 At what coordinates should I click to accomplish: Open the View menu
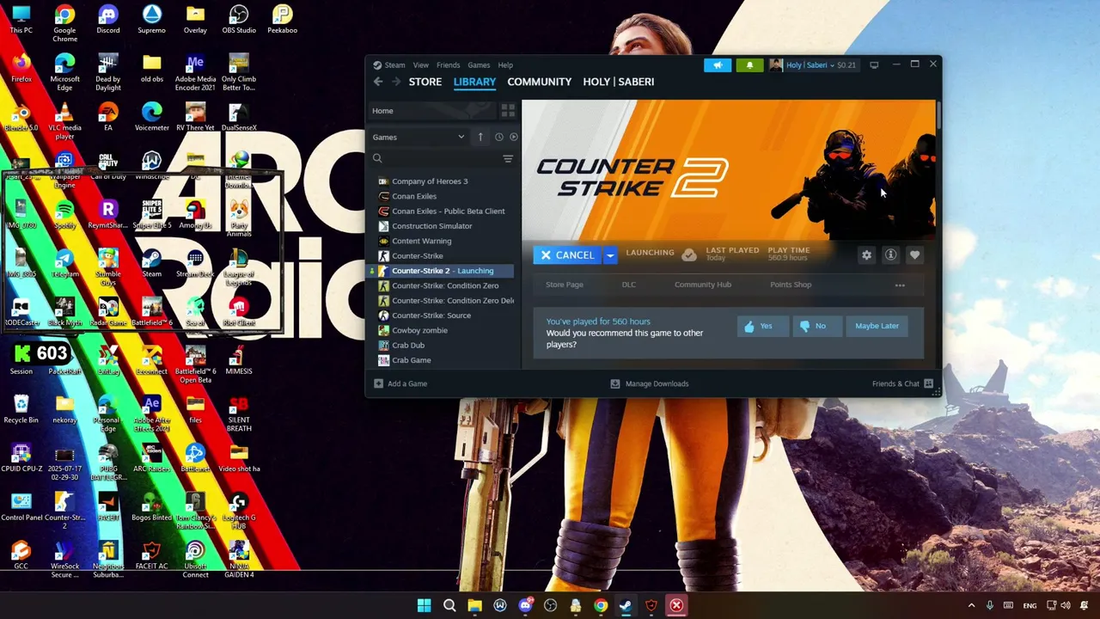420,64
